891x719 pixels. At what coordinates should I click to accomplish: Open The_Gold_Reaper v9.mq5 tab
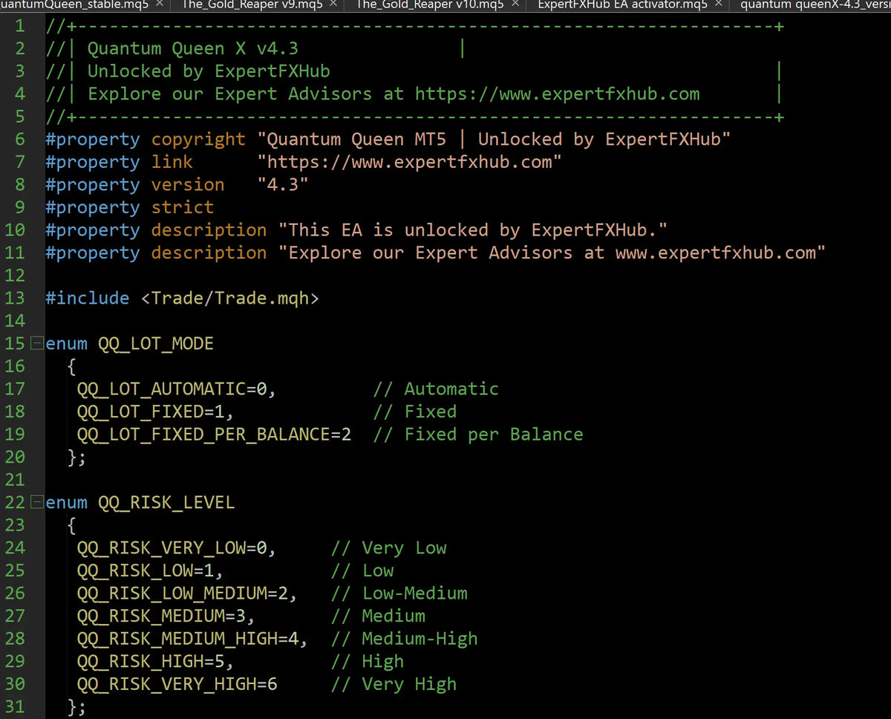click(x=252, y=4)
